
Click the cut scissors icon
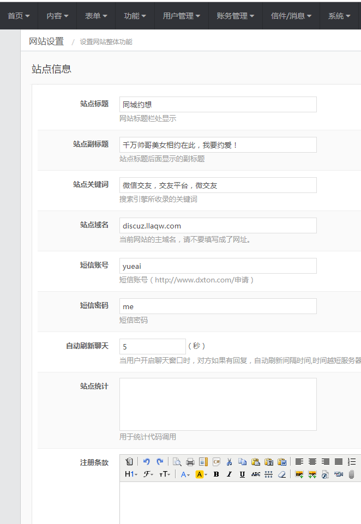point(230,461)
